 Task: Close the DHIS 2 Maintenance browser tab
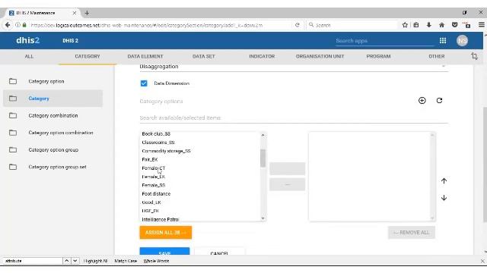coord(75,13)
